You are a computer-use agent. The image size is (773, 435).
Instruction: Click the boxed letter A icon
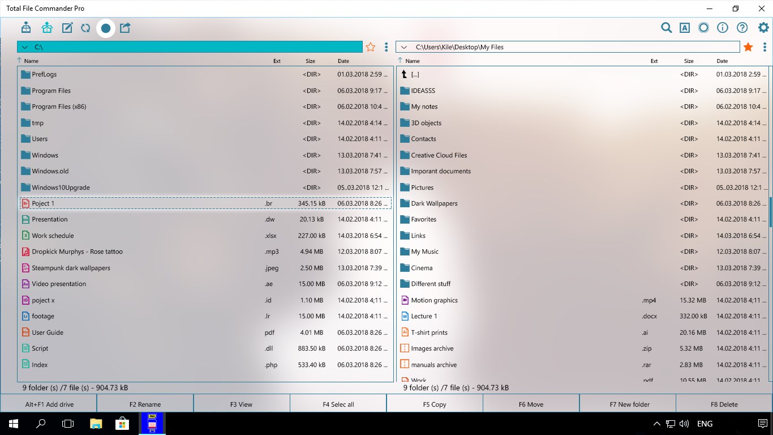tap(685, 28)
